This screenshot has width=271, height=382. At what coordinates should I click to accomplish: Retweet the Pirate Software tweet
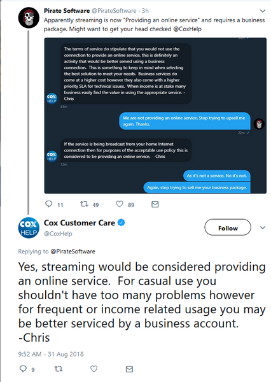[x=84, y=204]
